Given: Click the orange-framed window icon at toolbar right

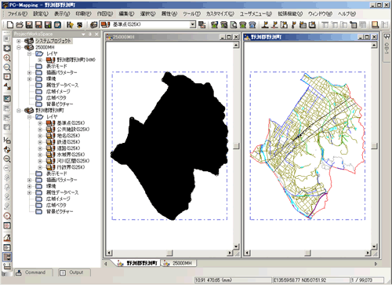Looking at the screenshot, I should click(375, 24).
